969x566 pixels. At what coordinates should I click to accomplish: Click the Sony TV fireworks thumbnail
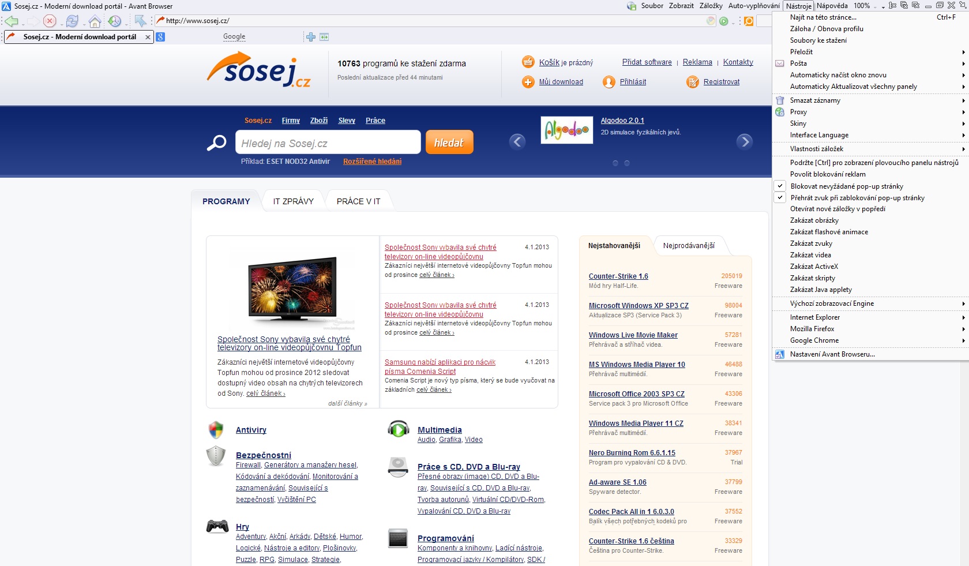[x=292, y=288]
